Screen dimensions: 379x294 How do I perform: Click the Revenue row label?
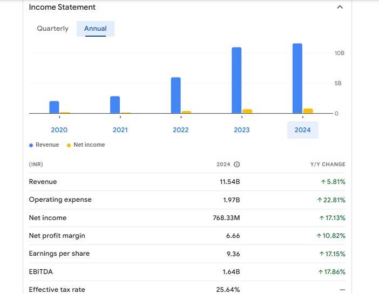(43, 182)
